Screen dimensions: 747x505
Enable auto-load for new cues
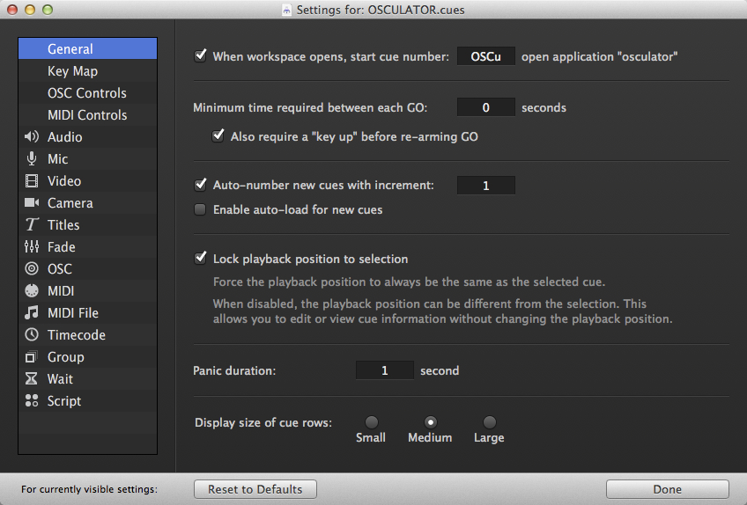(200, 210)
